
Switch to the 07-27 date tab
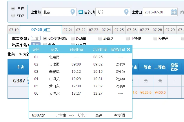pyautogui.click(x=145, y=30)
